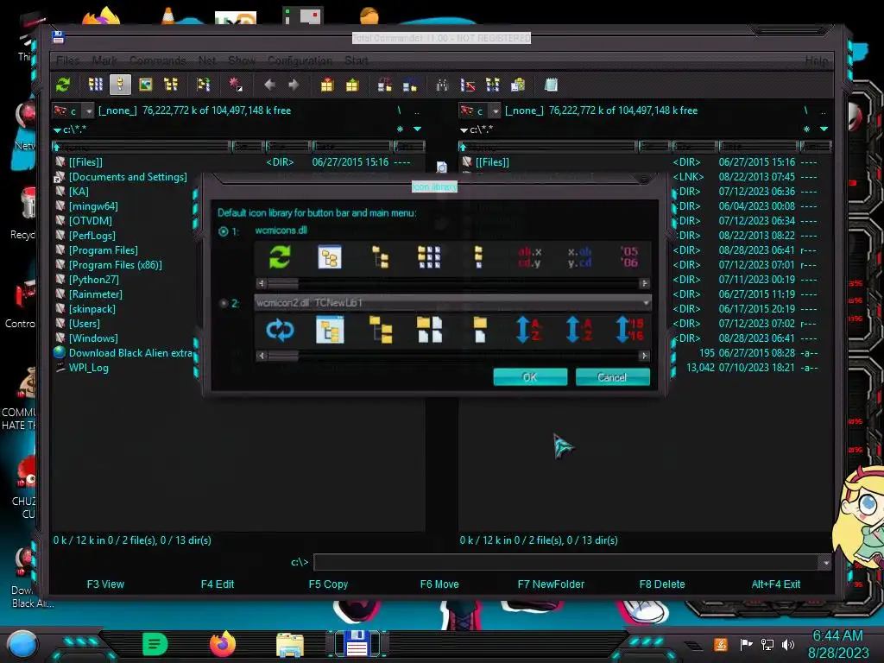Select the brief view toolbar icon

coord(95,85)
